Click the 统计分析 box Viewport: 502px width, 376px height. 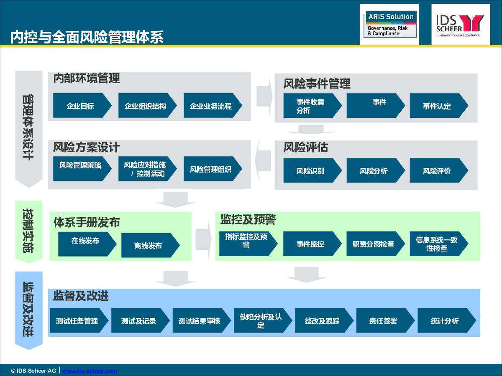click(x=445, y=321)
